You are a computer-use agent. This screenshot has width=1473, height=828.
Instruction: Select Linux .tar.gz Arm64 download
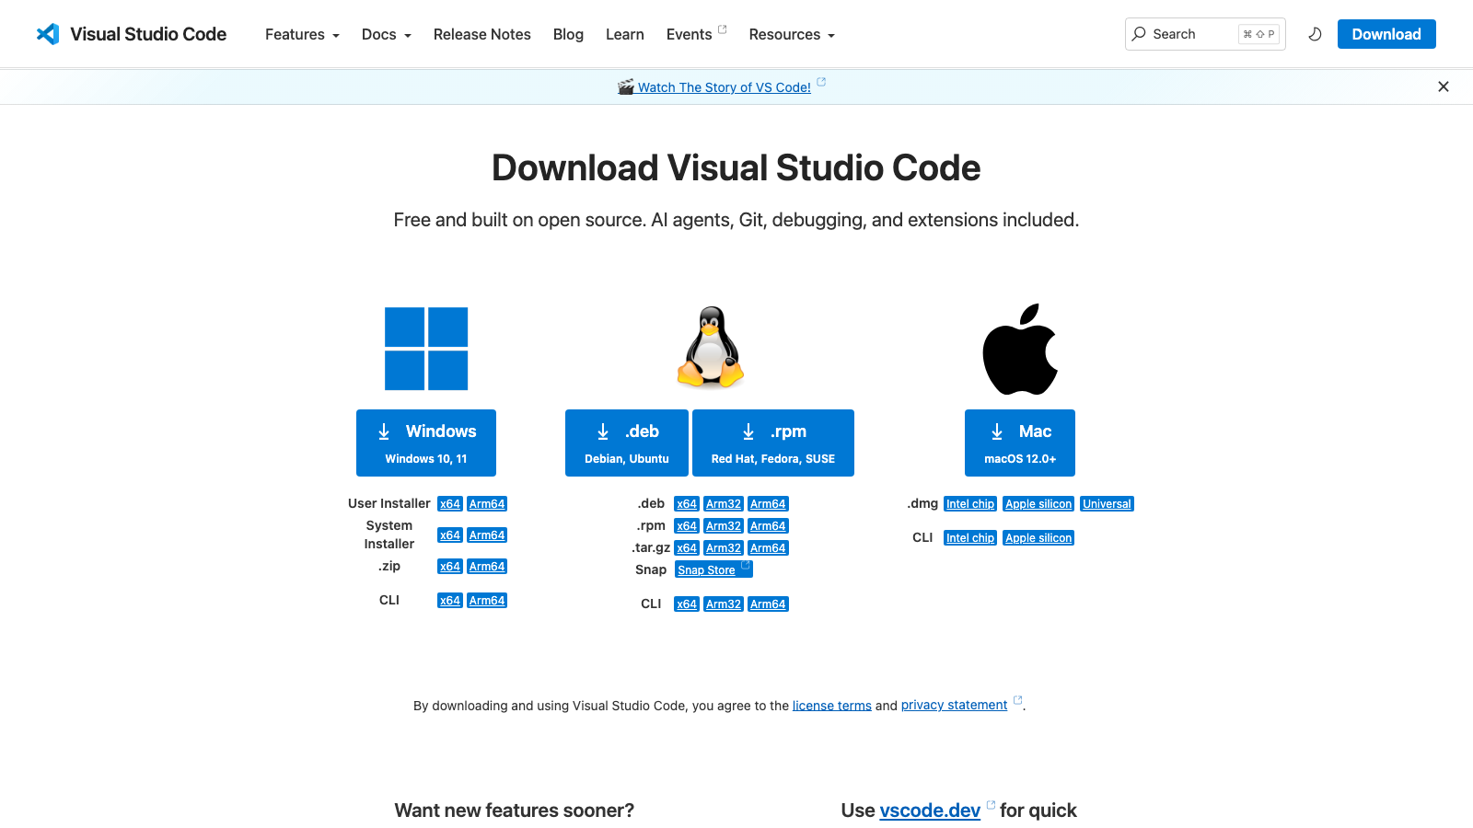click(768, 548)
